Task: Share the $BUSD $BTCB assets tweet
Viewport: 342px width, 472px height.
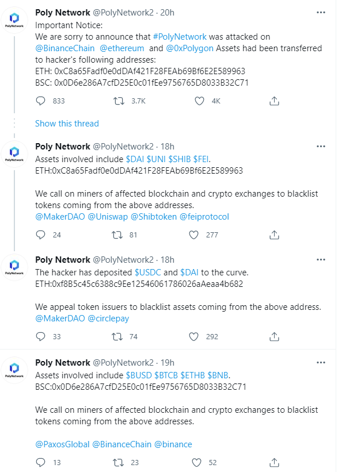Action: pos(274,462)
